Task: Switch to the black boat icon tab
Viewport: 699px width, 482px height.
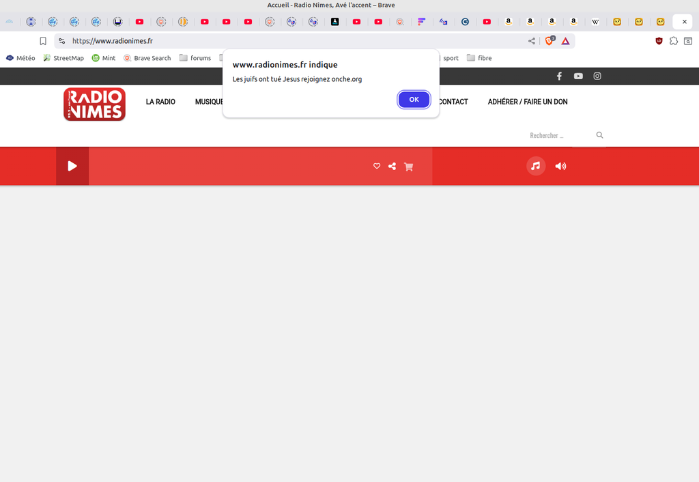Action: pyautogui.click(x=334, y=21)
